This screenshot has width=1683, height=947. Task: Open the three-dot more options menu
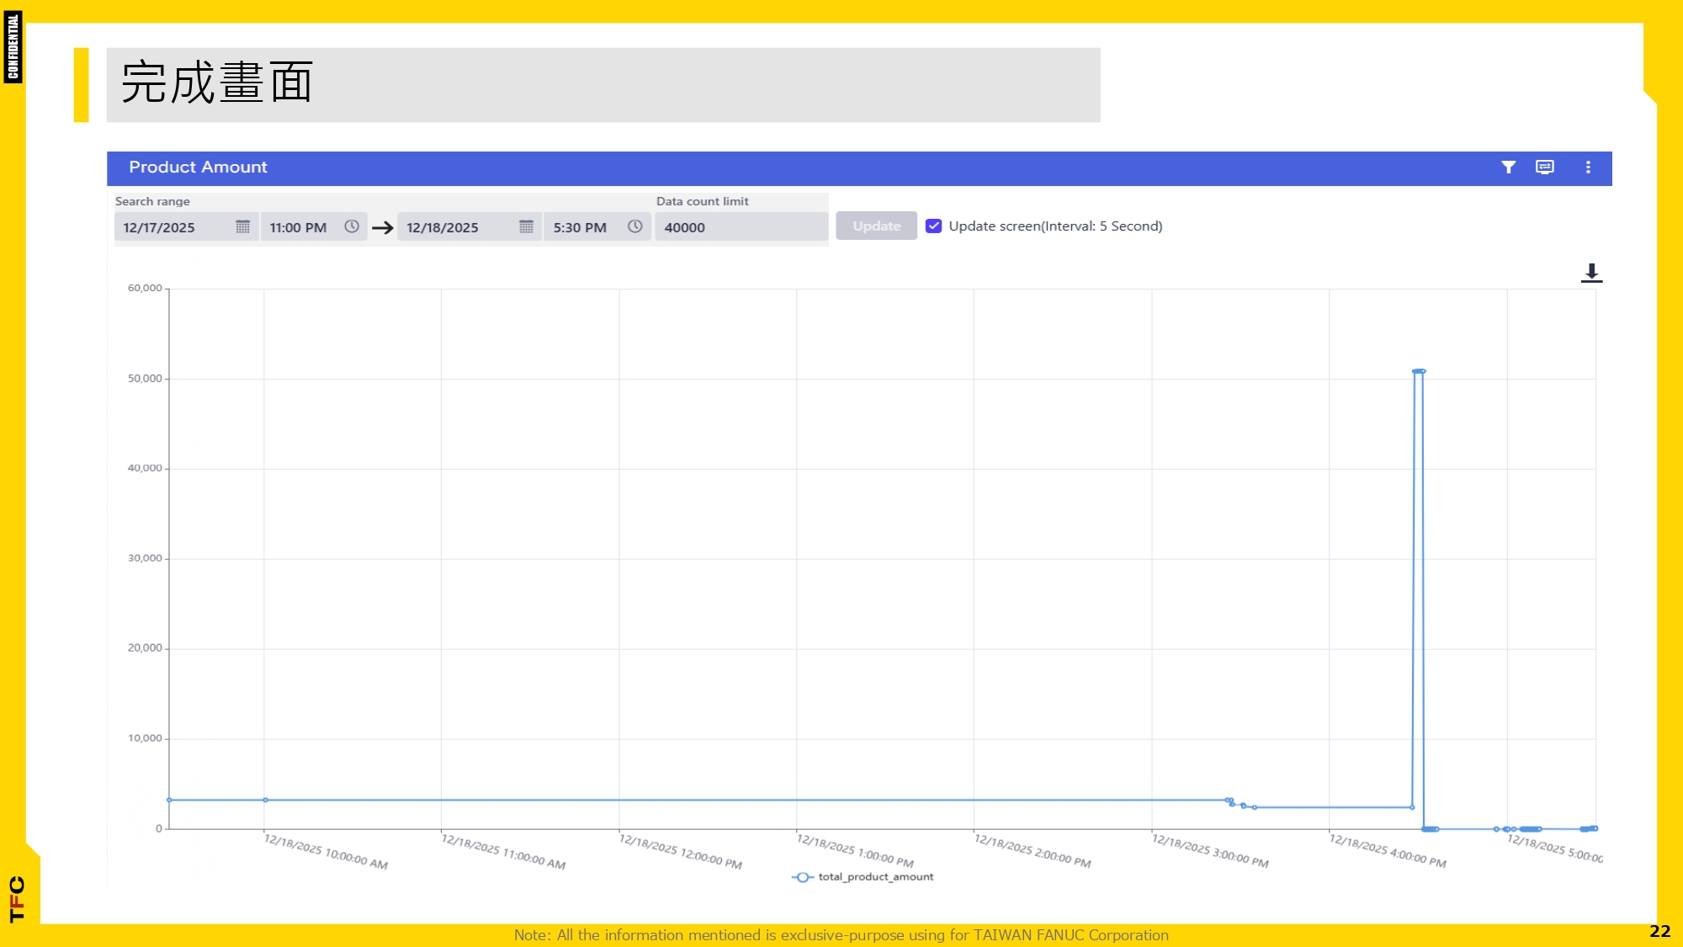1588,168
